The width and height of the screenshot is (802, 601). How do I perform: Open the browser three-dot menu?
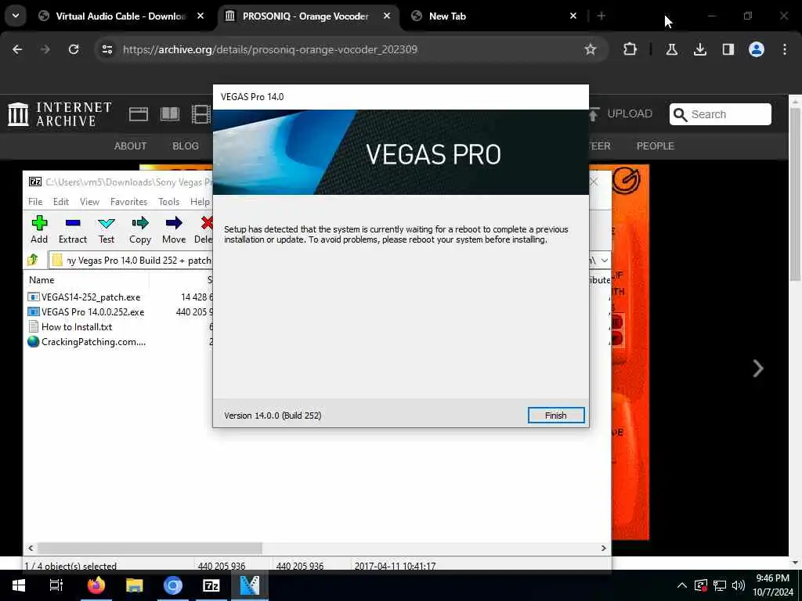[x=785, y=49]
